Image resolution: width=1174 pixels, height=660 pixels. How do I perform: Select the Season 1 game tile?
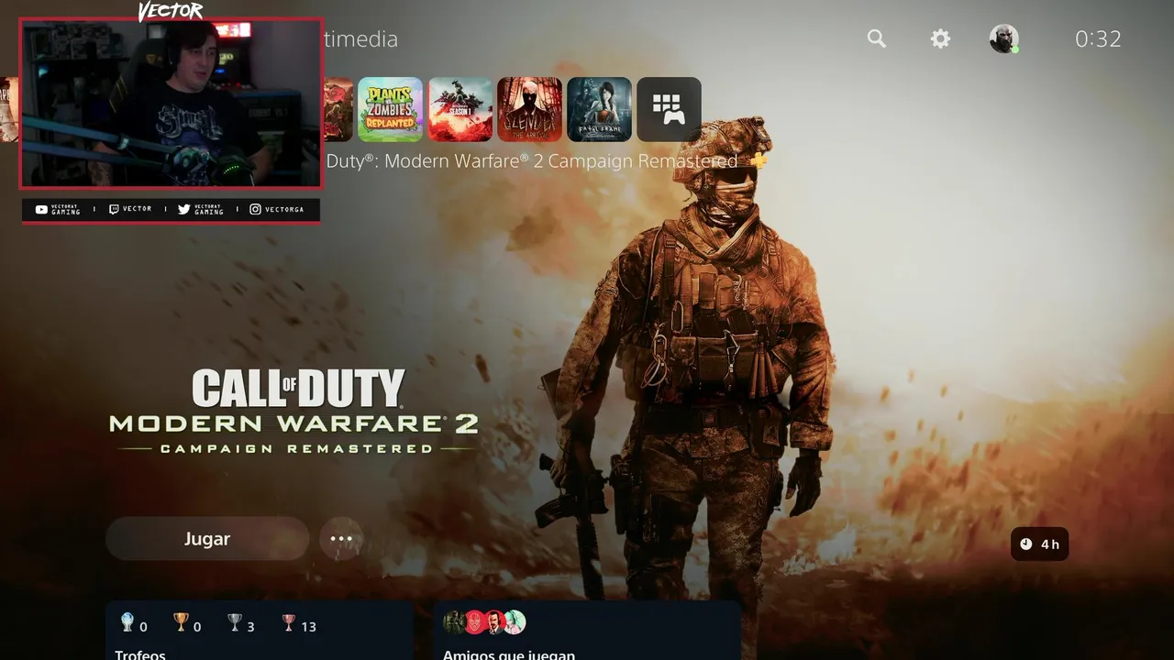point(460,109)
